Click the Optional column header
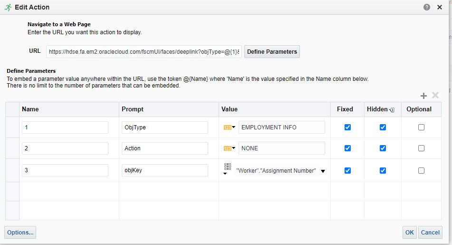452x245 pixels. pos(421,109)
